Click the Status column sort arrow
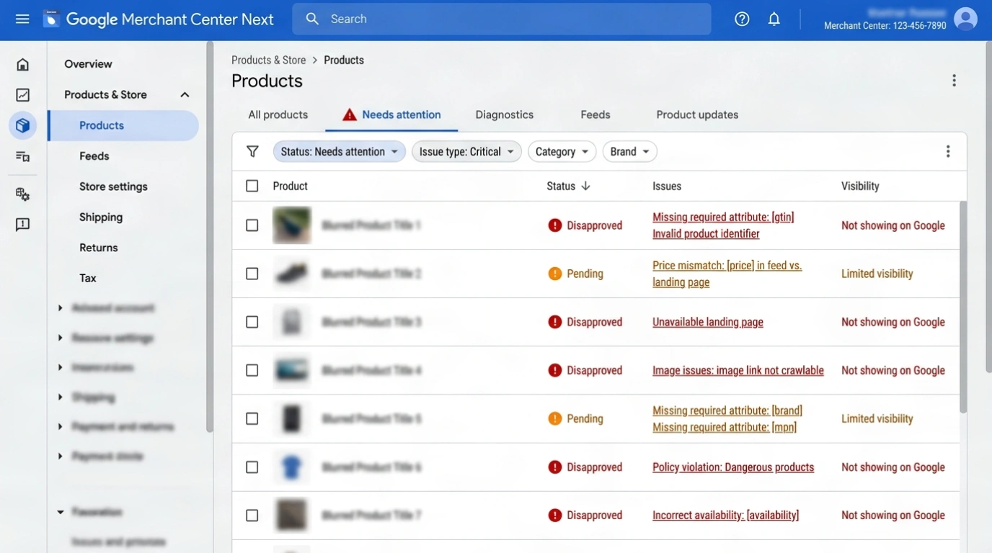Viewport: 992px width, 553px height. [x=585, y=186]
